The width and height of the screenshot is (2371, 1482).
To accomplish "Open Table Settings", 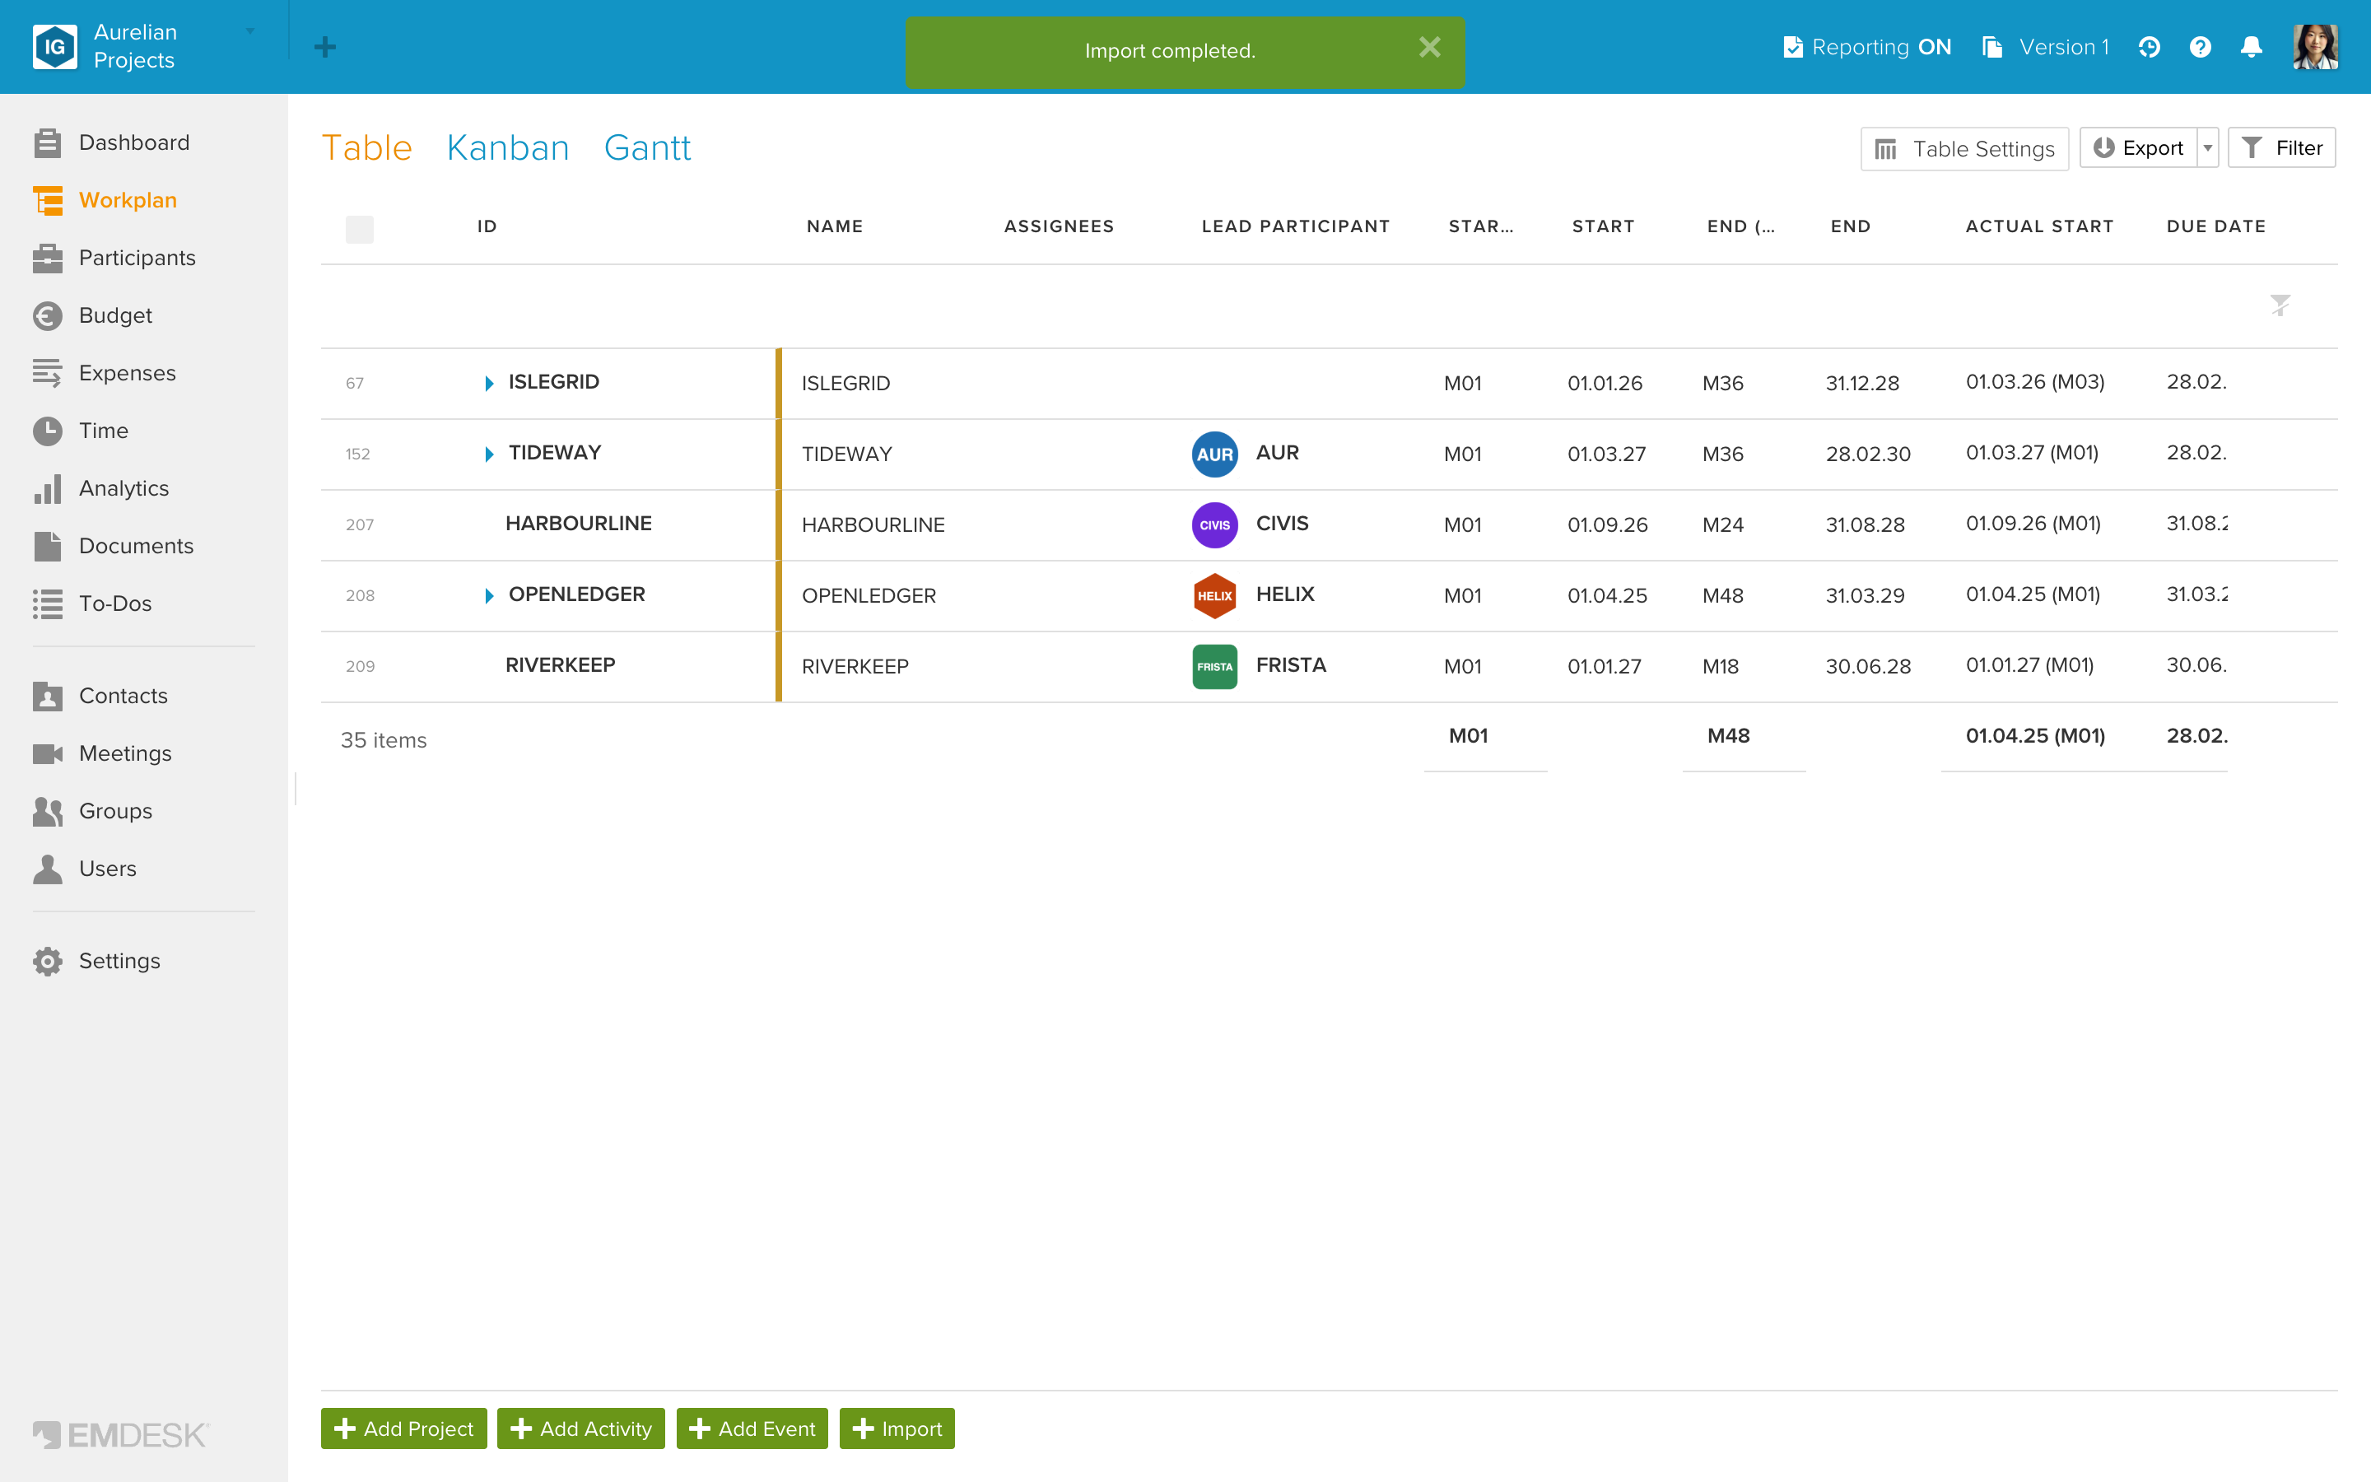I will click(x=1964, y=149).
